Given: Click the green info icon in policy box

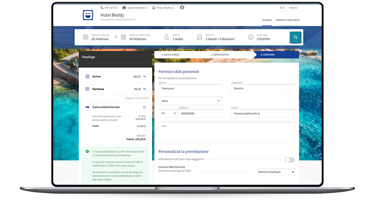Looking at the screenshot, I should point(87,151).
